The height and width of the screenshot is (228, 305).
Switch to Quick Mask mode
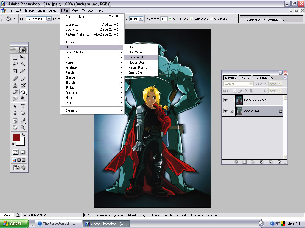click(23, 152)
